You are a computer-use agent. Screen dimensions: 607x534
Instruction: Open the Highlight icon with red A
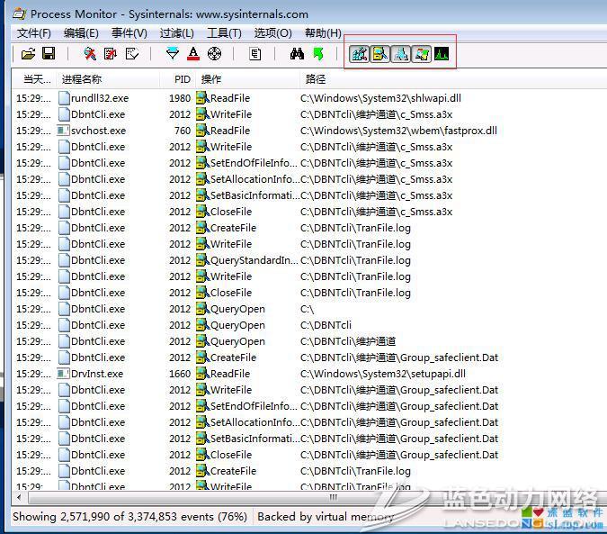point(193,54)
